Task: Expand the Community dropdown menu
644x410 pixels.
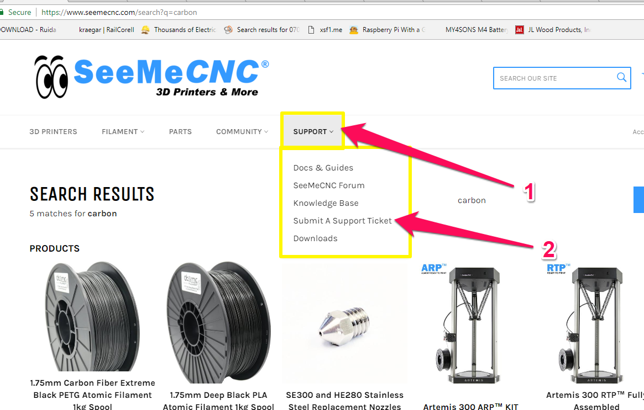Action: point(242,132)
